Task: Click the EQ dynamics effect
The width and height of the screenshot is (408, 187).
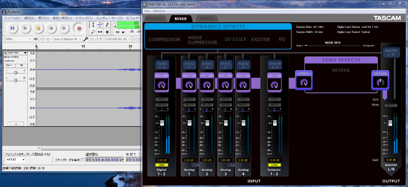Action: (282, 39)
